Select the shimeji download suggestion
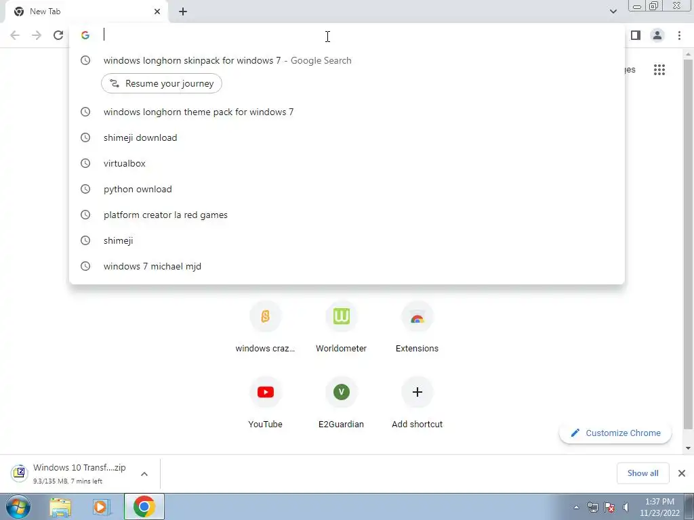 click(347, 137)
